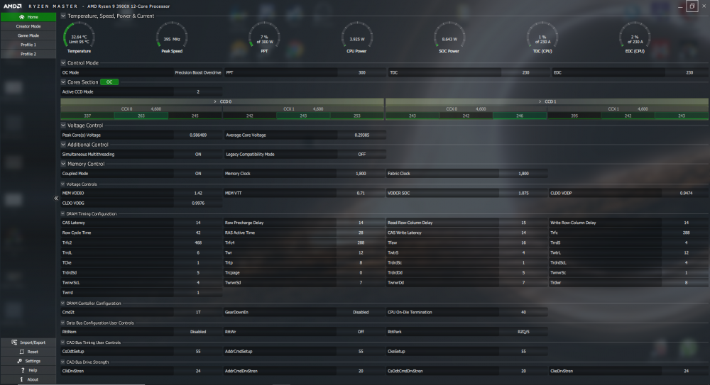710x385 pixels.
Task: Click the CPU Power gauge dial
Action: click(357, 37)
